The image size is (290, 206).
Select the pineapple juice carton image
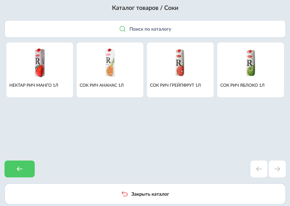[x=110, y=63]
